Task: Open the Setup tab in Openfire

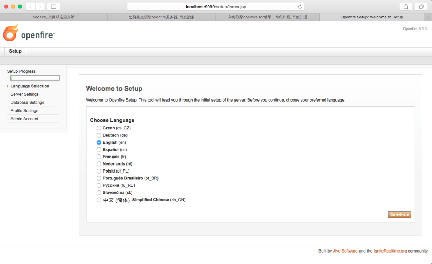Action: tap(15, 51)
